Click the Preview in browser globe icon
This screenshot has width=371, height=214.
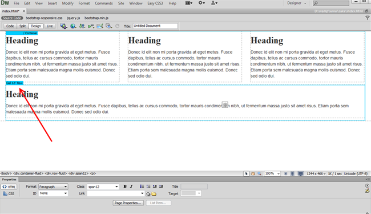(x=73, y=26)
